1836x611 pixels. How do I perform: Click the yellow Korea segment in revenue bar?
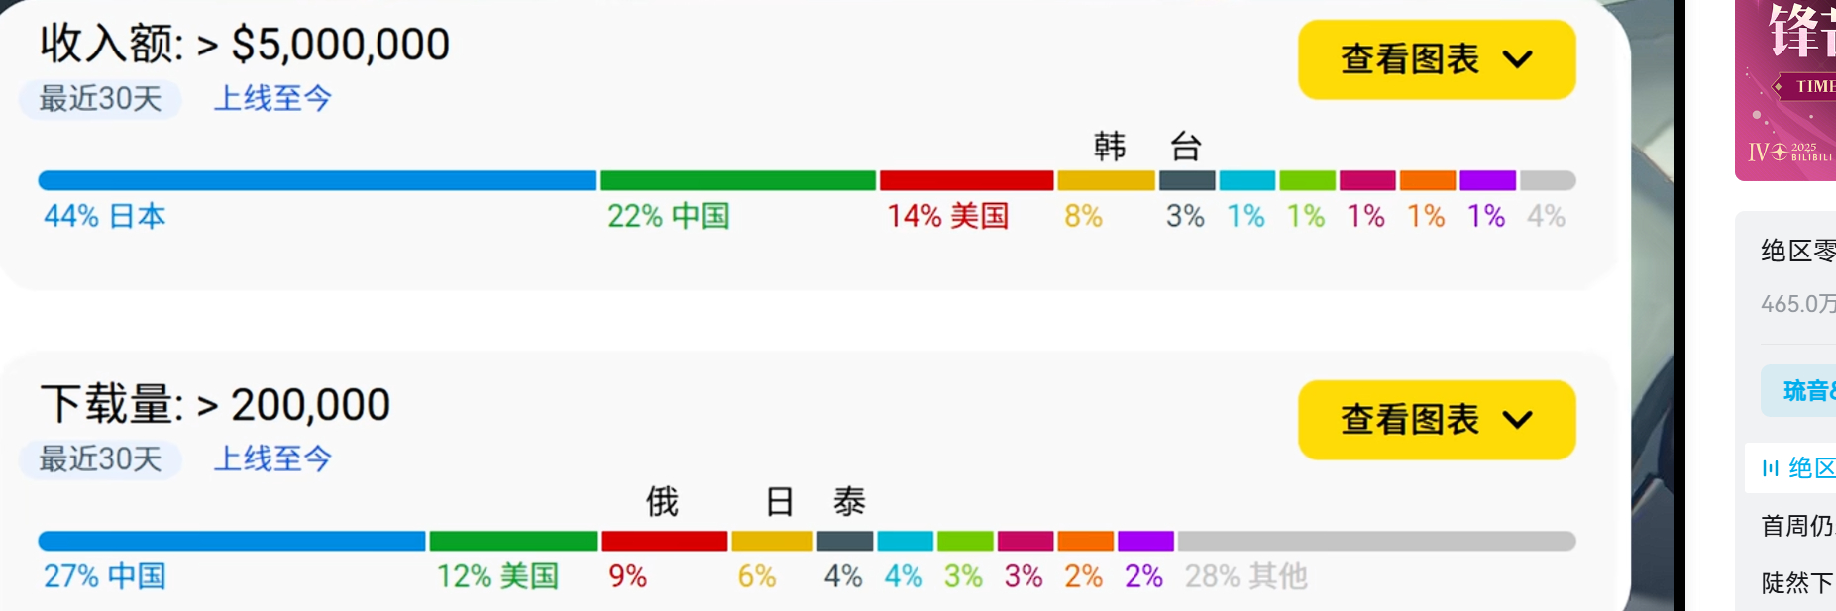[1106, 180]
